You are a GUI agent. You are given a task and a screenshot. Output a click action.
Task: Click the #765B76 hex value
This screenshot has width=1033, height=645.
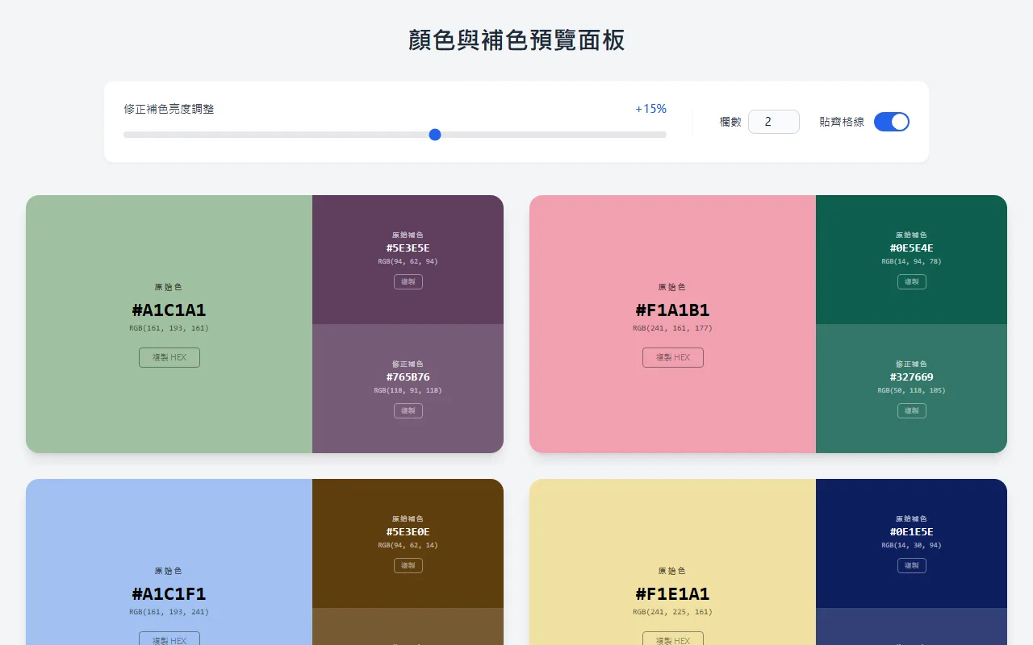[x=408, y=377]
